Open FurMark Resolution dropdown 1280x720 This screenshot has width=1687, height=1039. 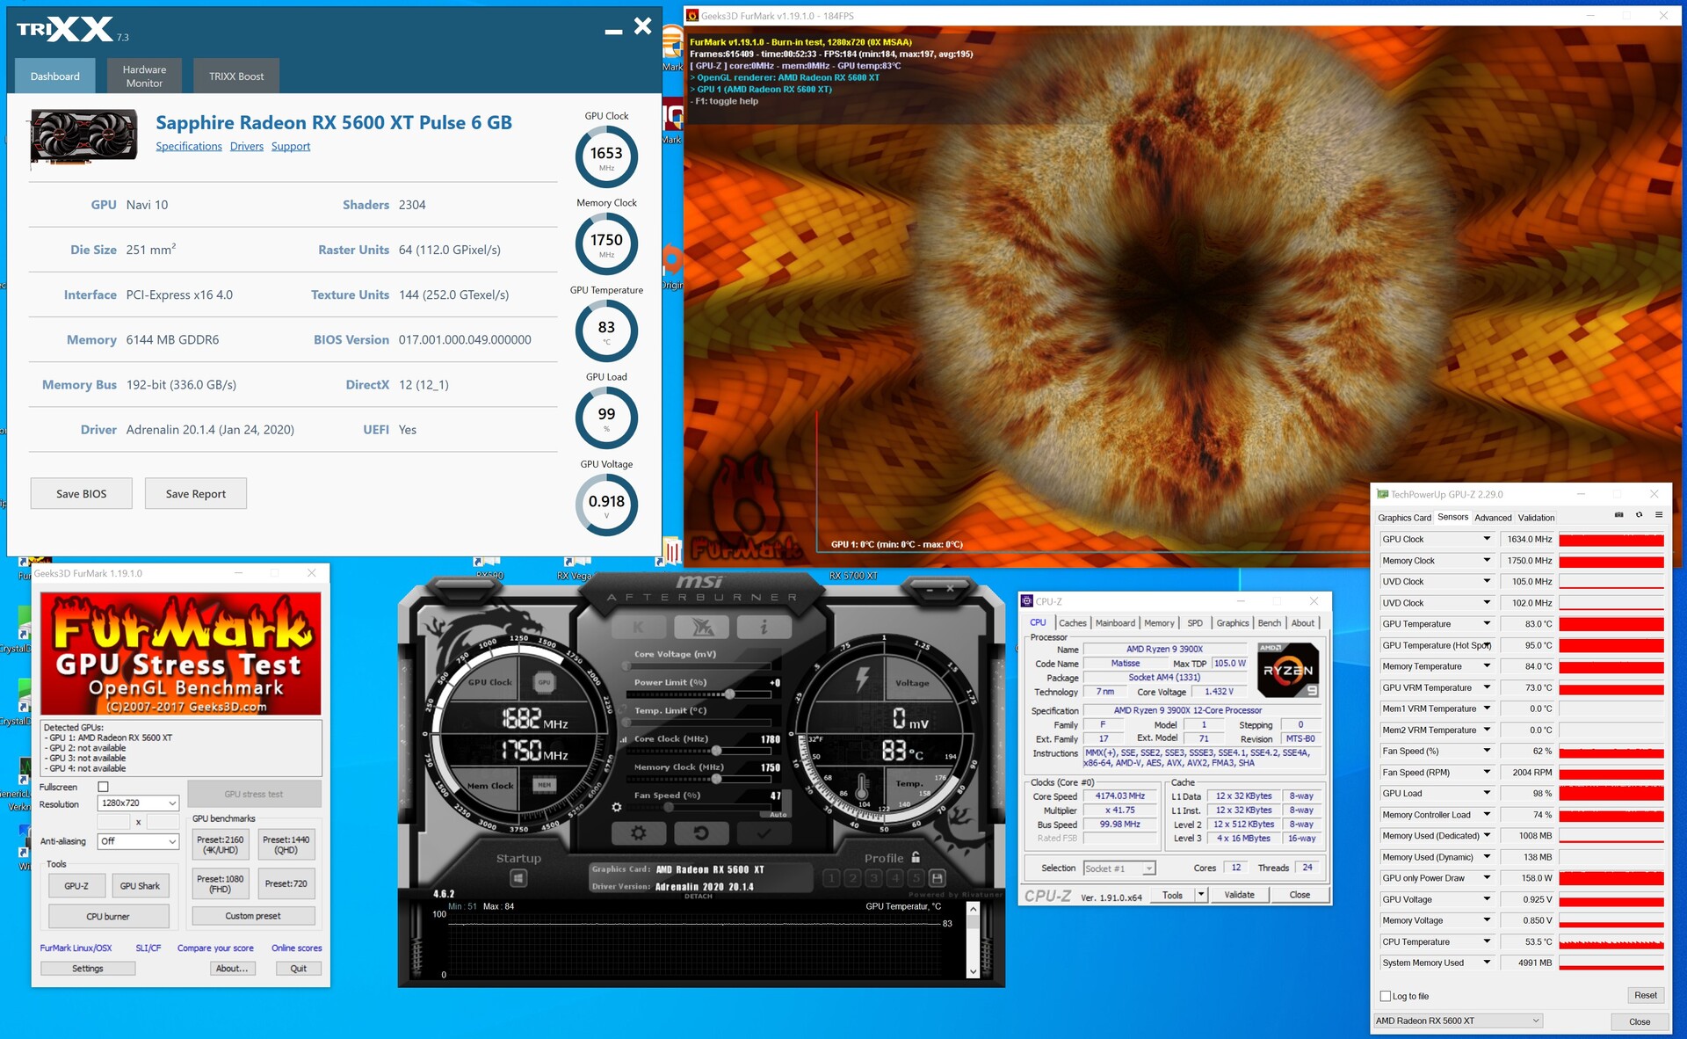click(x=138, y=803)
